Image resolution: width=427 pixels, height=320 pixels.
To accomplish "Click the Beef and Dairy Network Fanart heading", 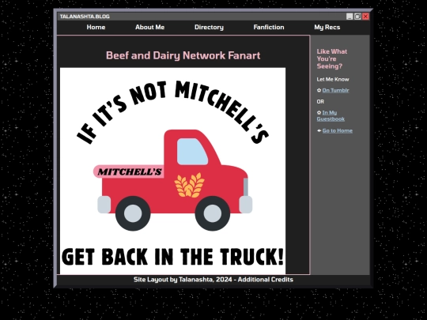I will pyautogui.click(x=183, y=55).
